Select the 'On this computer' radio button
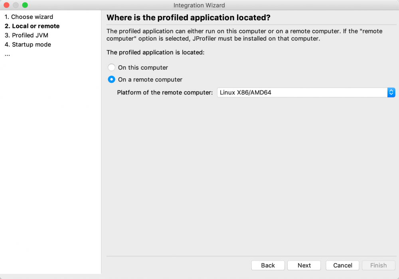This screenshot has width=399, height=279. (x=111, y=67)
